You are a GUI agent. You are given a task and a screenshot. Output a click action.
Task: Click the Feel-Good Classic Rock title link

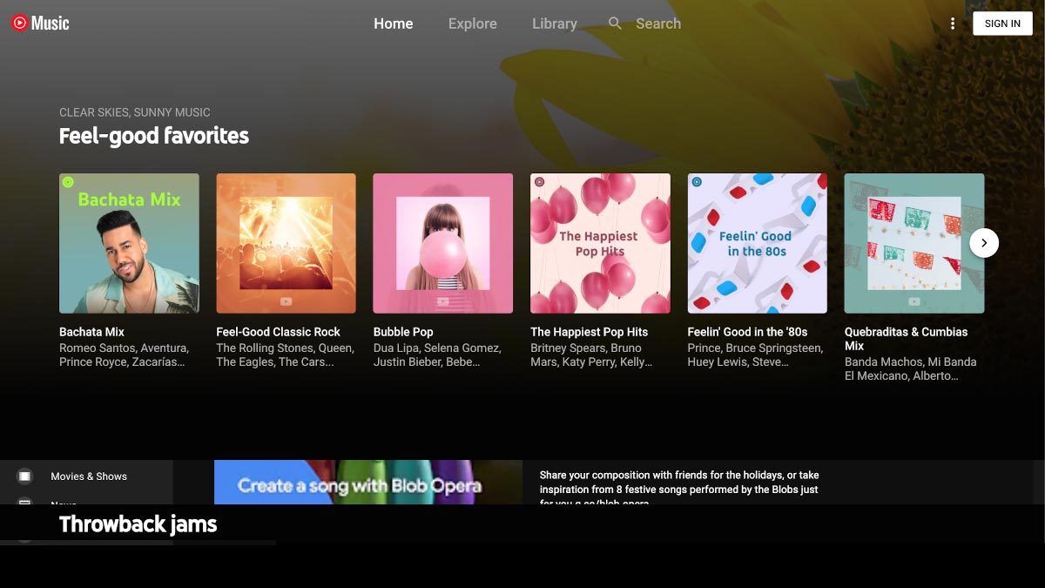point(278,332)
